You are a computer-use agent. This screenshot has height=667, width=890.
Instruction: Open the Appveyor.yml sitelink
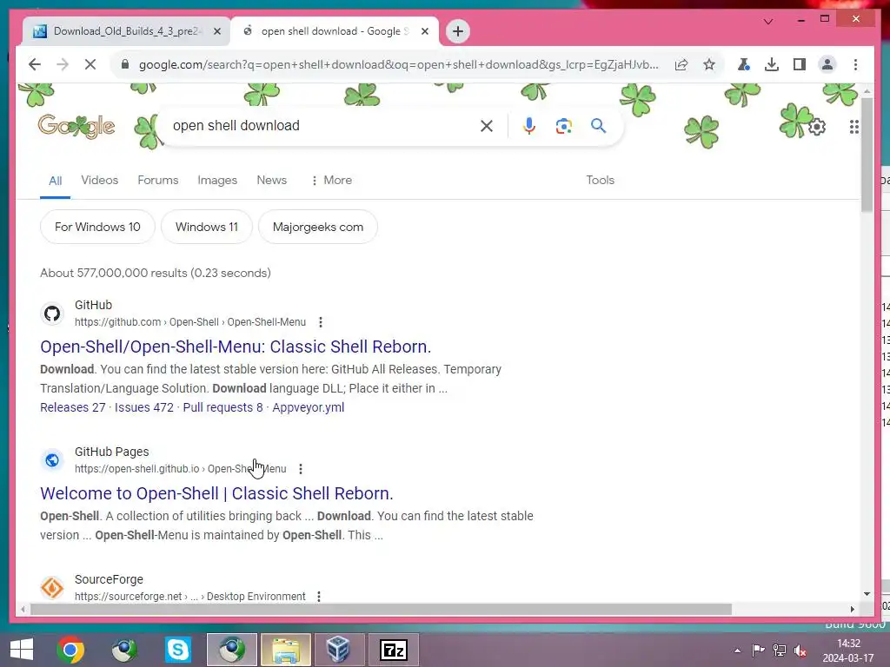[309, 407]
